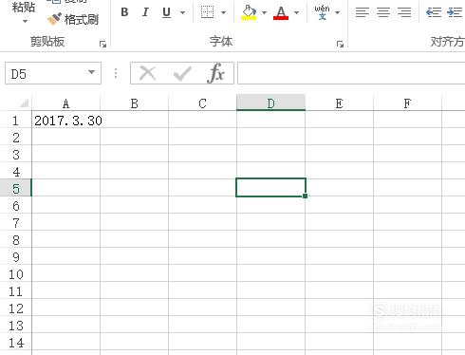Select row 8 header

15,240
